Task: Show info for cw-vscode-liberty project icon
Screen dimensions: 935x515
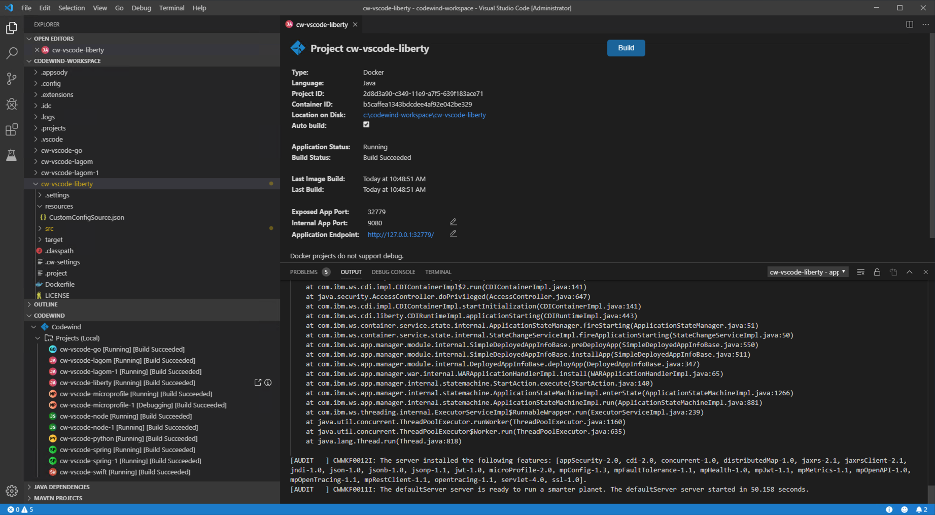Action: (x=268, y=383)
